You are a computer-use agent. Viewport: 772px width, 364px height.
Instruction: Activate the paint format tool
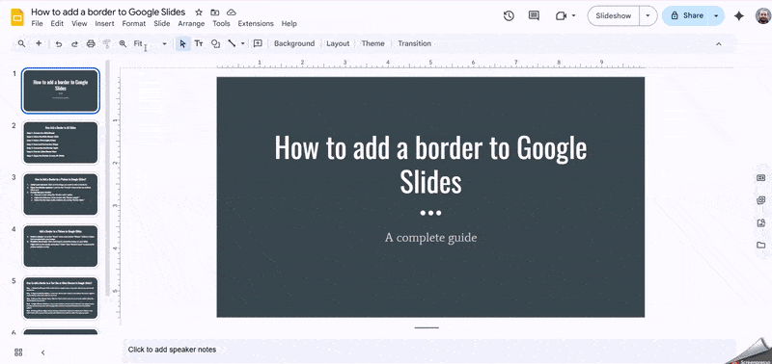click(106, 43)
